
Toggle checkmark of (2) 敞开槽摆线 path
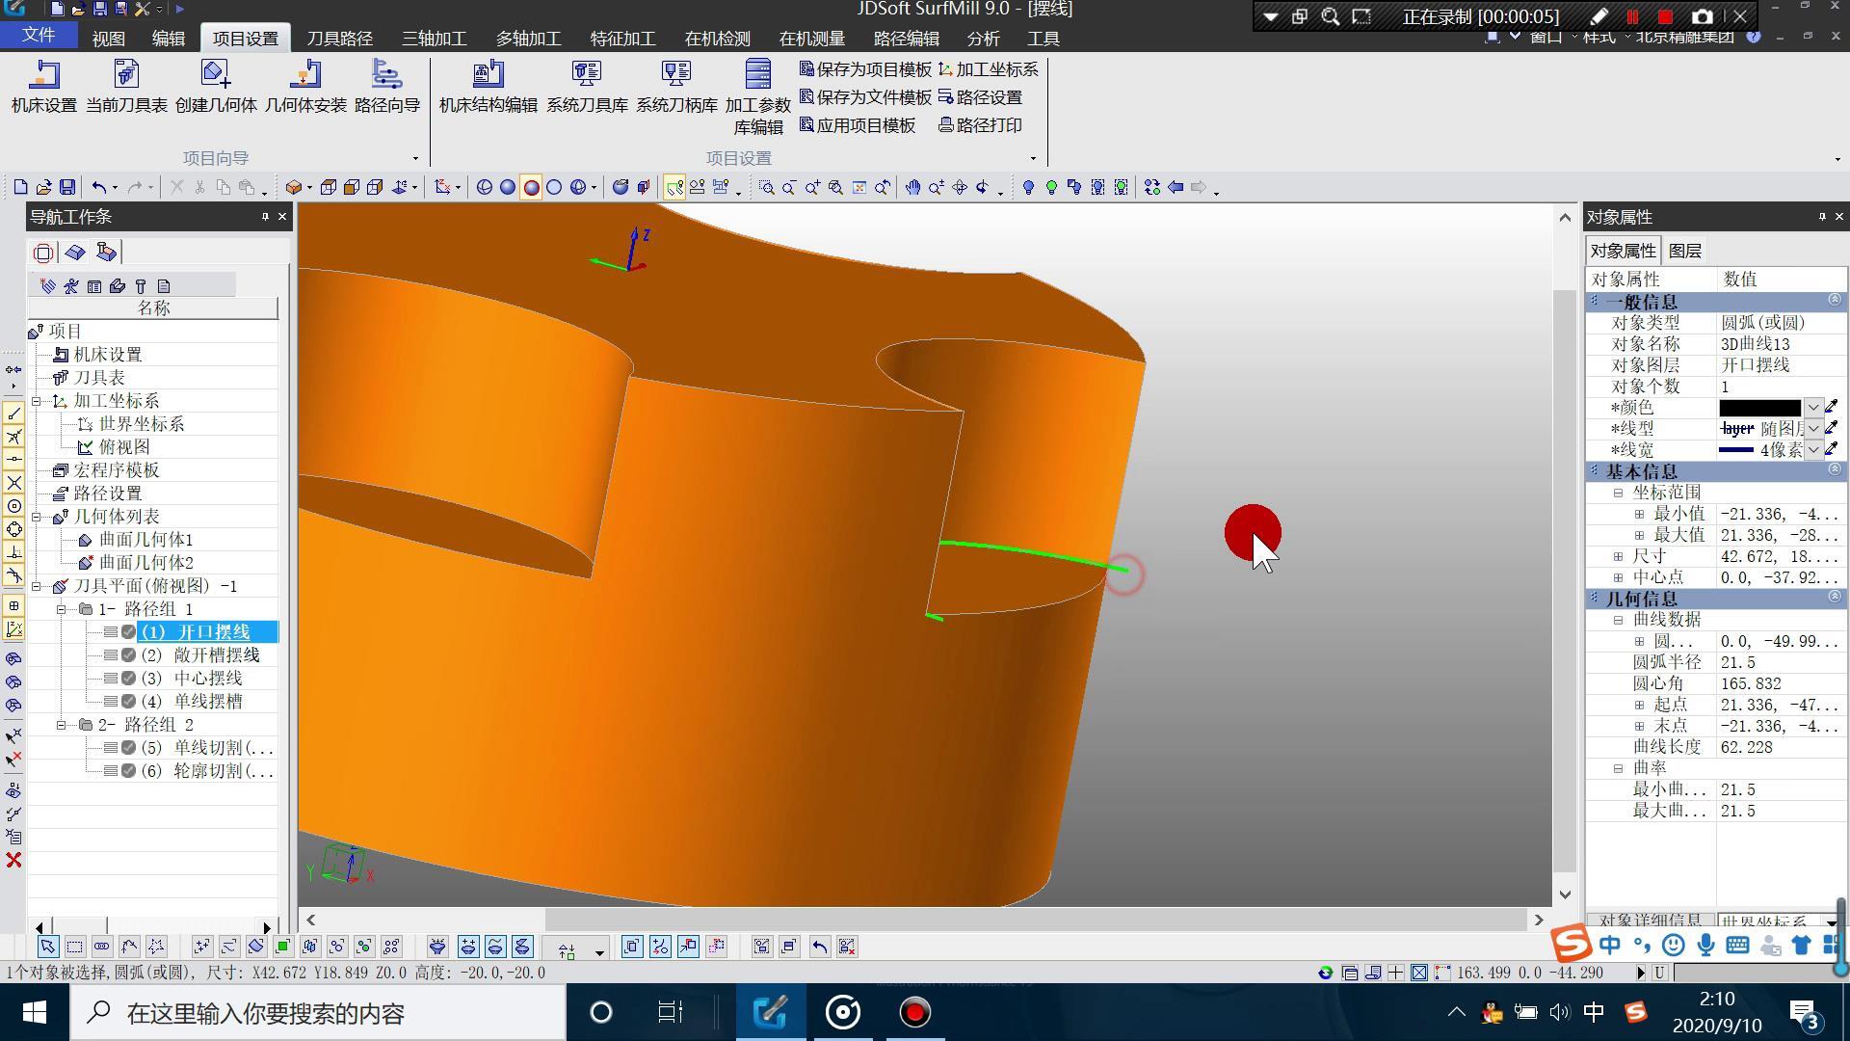(128, 655)
